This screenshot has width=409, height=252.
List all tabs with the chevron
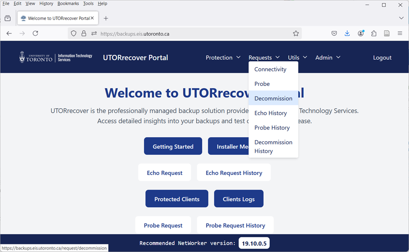coord(401,18)
